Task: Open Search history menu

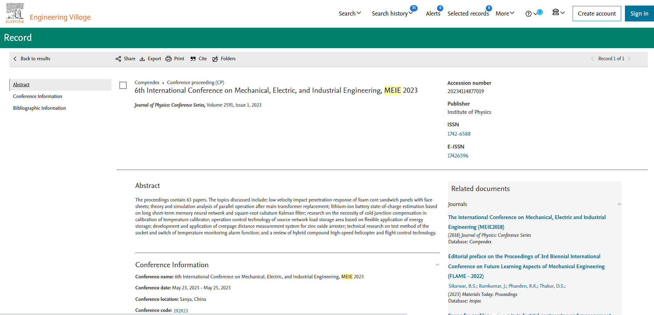Action: point(392,13)
